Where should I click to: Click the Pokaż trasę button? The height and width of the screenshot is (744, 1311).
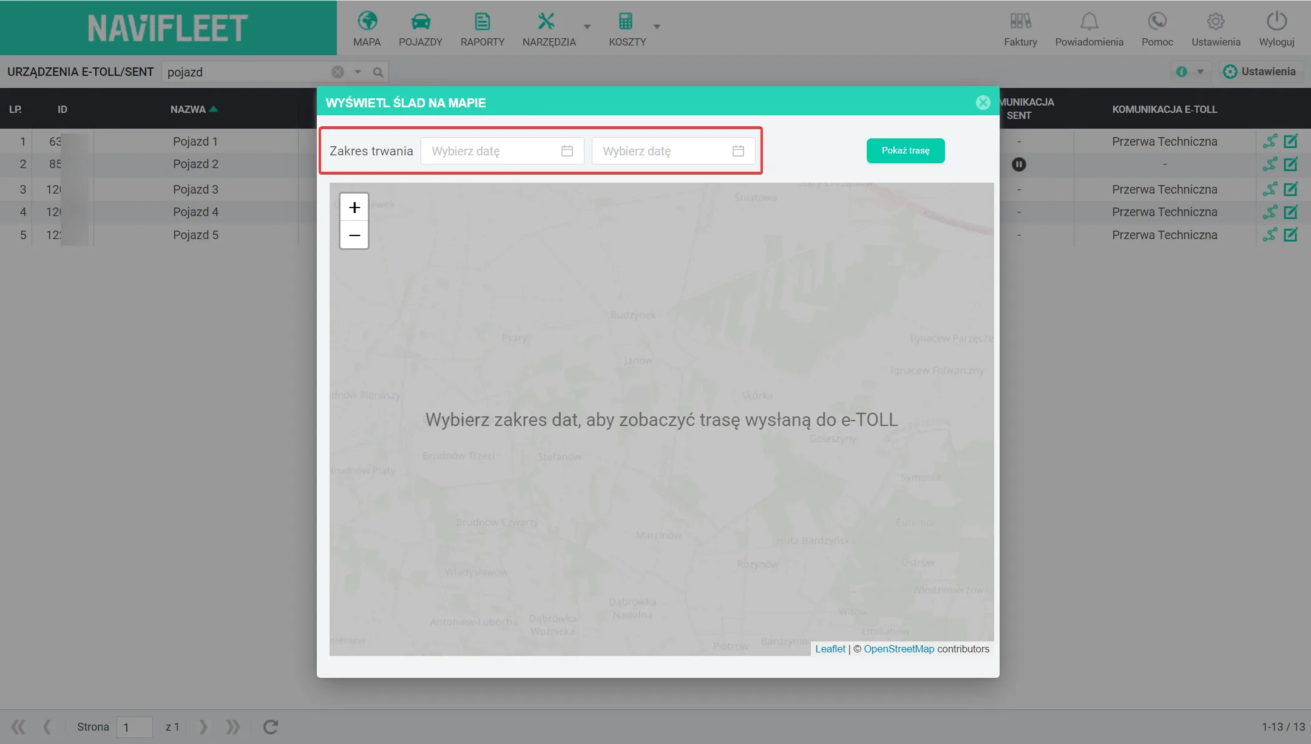906,150
